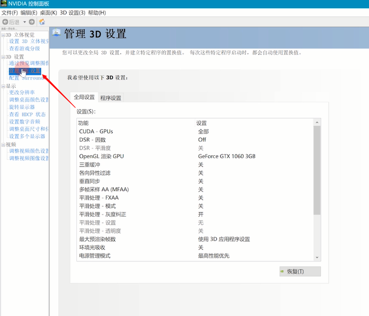369x316 pixels.
Task: Open 设置数字音频 link
Action: (25, 121)
